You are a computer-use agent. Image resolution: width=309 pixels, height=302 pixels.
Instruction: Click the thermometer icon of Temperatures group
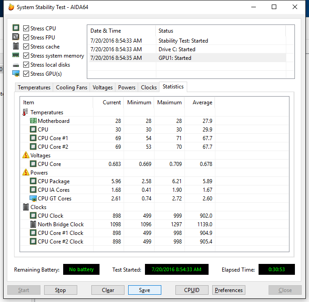coord(25,112)
